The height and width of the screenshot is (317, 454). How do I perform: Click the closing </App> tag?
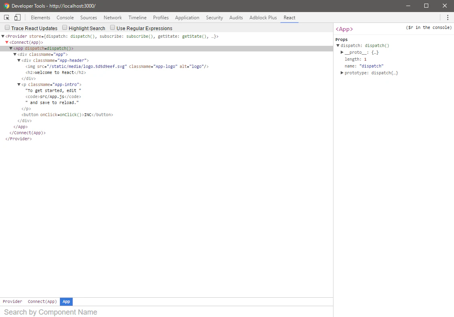[20, 127]
